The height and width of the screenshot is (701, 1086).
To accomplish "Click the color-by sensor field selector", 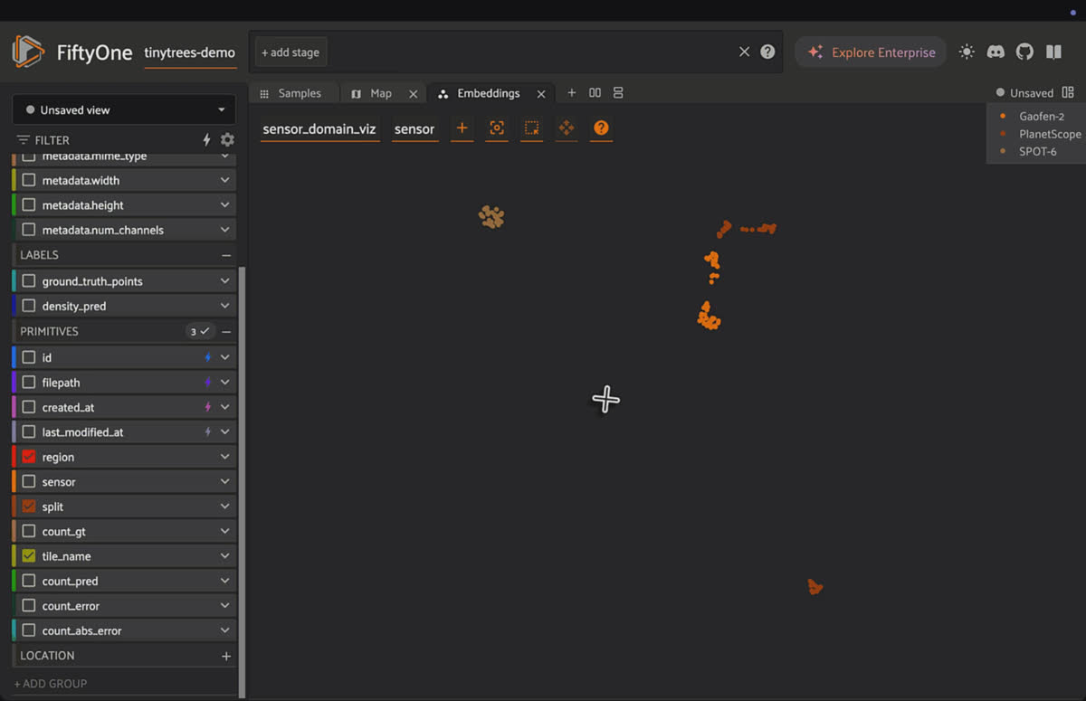I will tap(414, 129).
